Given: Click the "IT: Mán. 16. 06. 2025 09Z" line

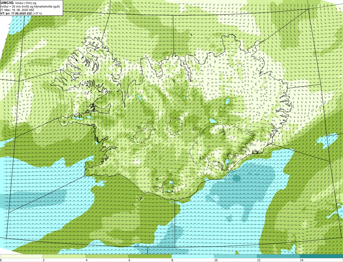Looking at the screenshot, I should (x=17, y=10).
